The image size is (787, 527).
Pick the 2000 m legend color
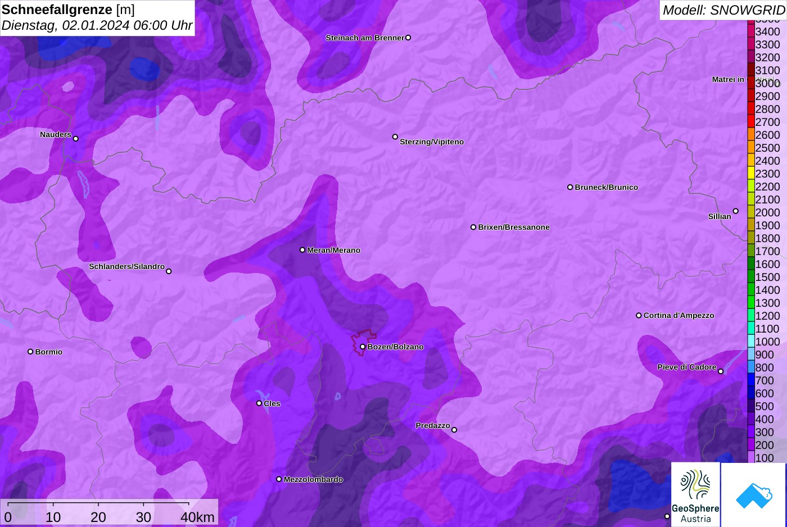coord(751,212)
